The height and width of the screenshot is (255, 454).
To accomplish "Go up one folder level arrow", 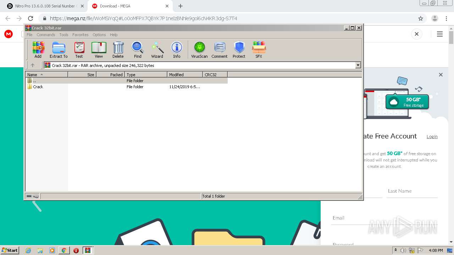I will [x=33, y=65].
